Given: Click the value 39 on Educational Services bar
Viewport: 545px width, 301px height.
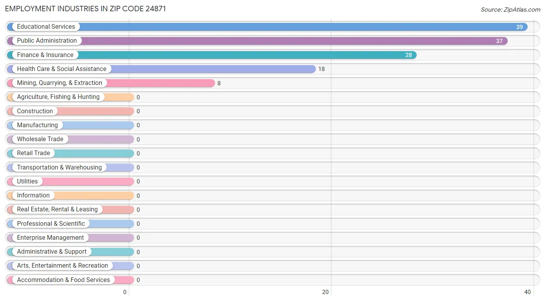Looking at the screenshot, I should click(519, 27).
